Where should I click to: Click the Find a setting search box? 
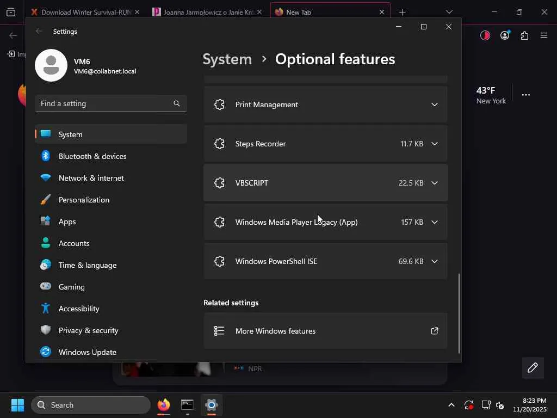pyautogui.click(x=111, y=103)
